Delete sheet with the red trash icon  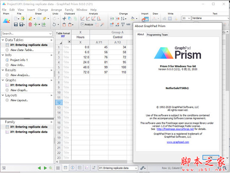pyautogui.click(x=30, y=24)
